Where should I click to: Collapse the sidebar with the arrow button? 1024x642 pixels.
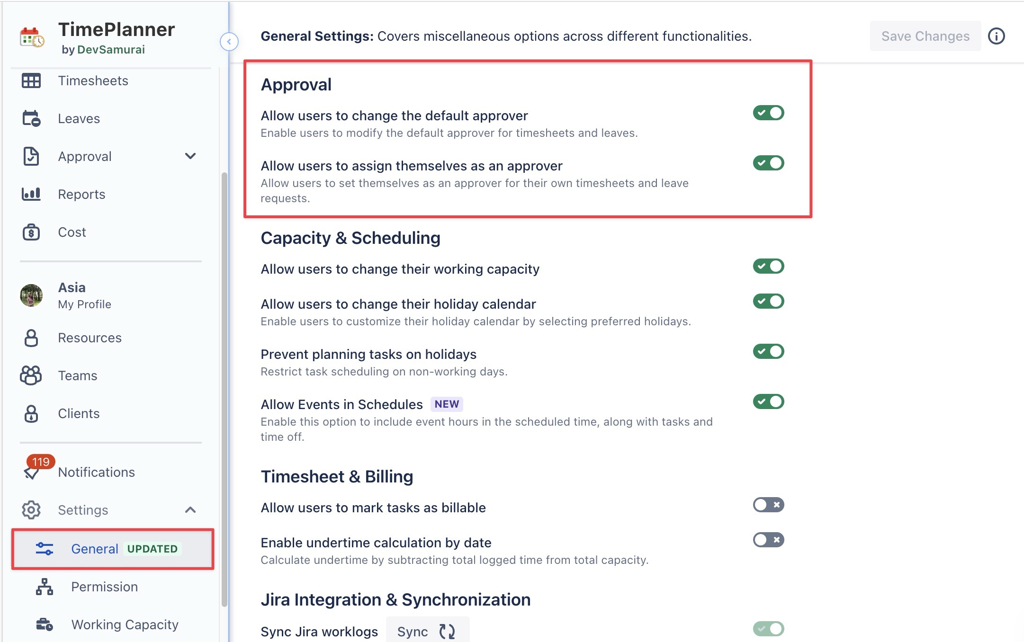(229, 42)
